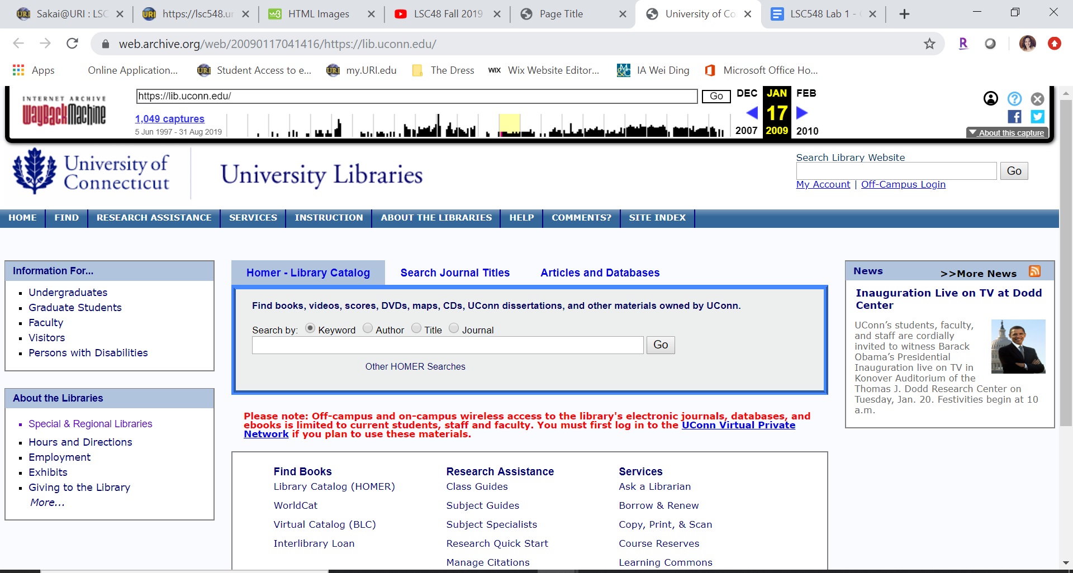Open Ask a Librarian link
Image resolution: width=1073 pixels, height=573 pixels.
pyautogui.click(x=654, y=486)
